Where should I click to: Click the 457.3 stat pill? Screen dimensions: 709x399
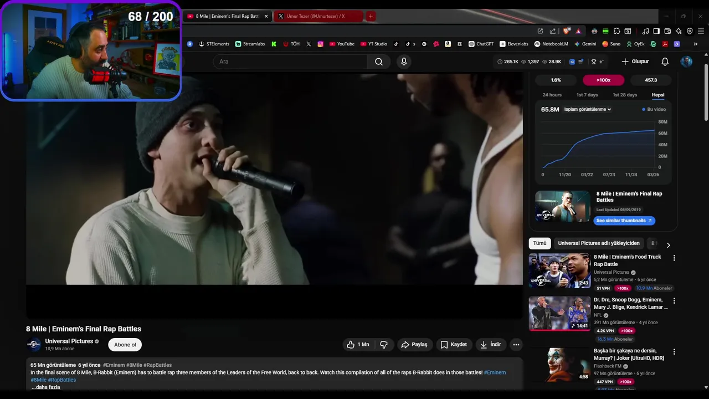pyautogui.click(x=651, y=80)
